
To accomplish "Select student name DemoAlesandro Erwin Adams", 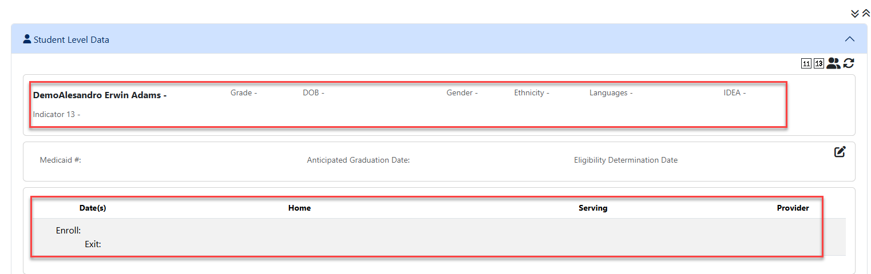I will [x=100, y=95].
